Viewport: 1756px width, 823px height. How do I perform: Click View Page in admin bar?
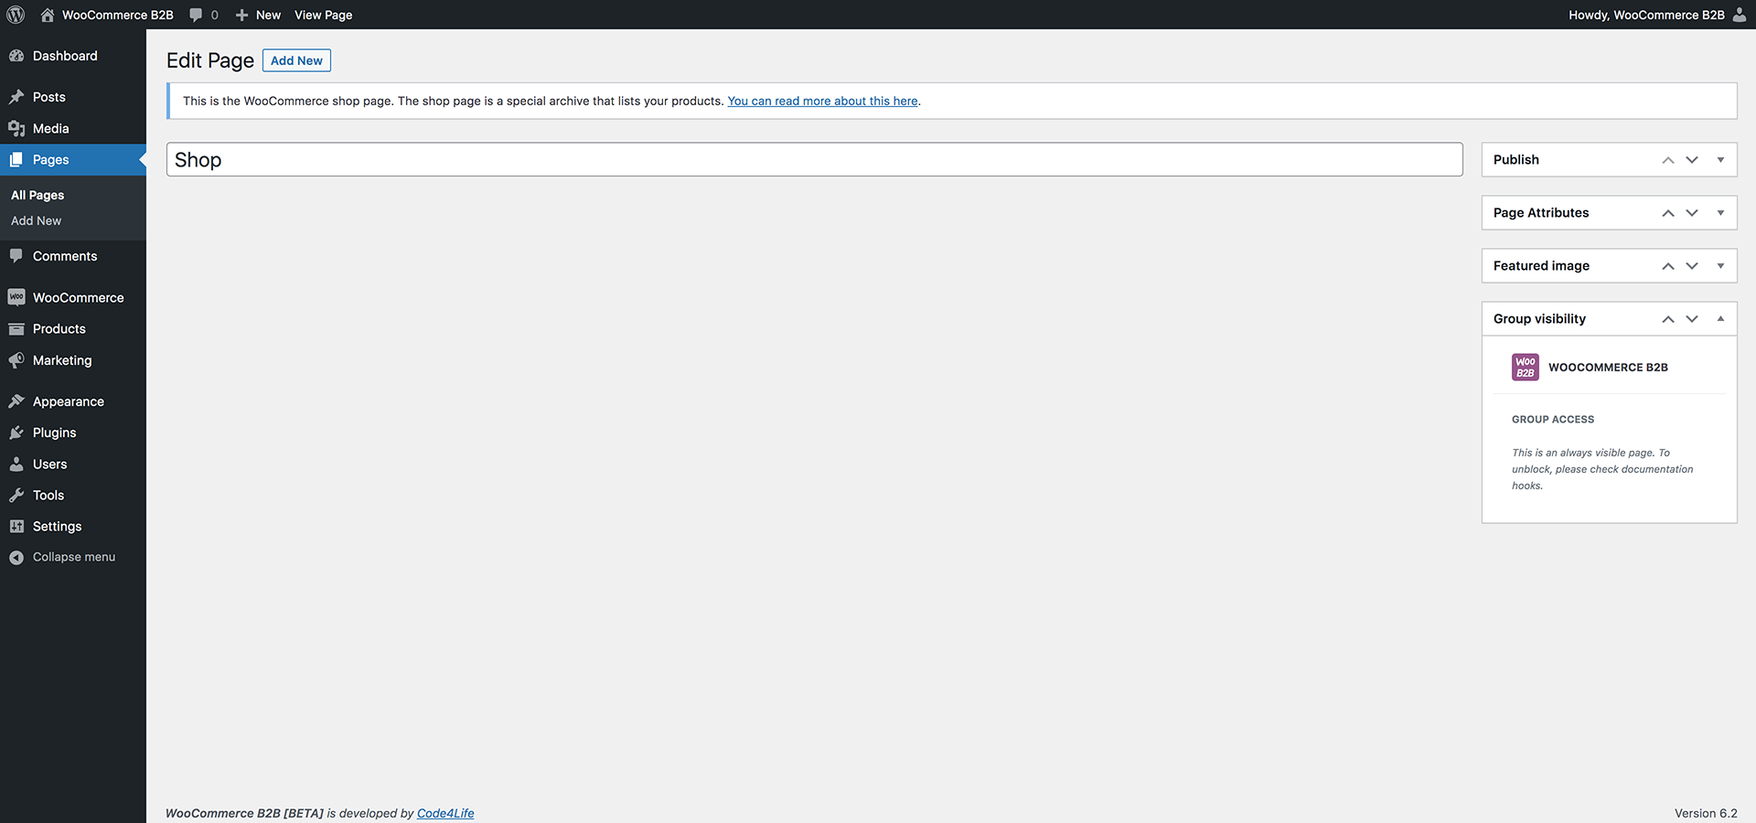point(323,15)
